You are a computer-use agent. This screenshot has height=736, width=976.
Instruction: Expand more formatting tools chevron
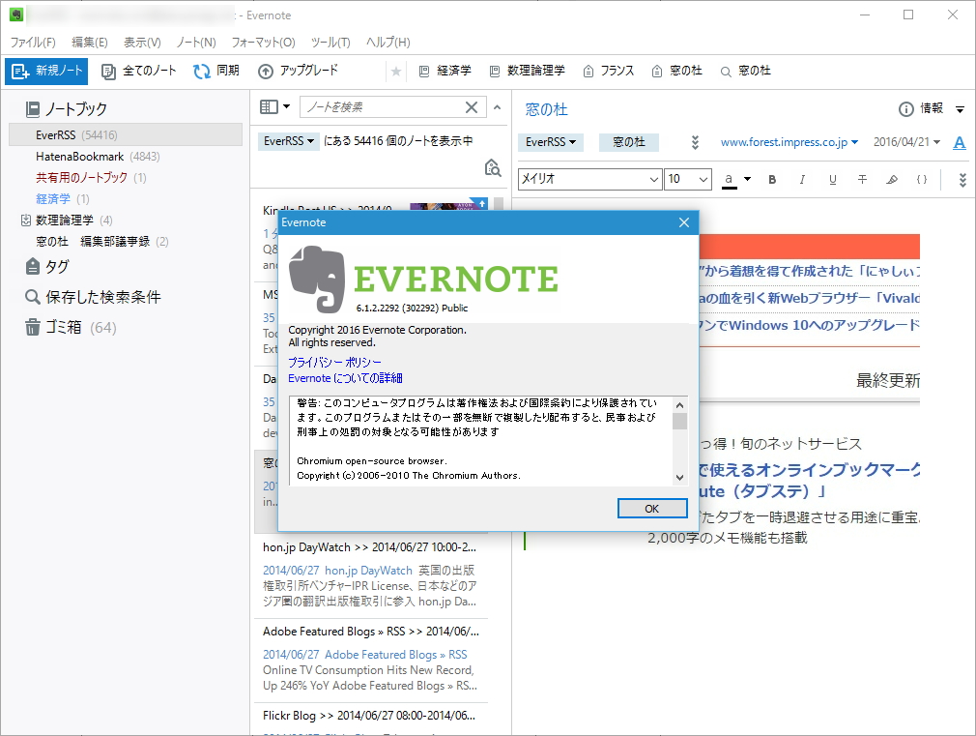(962, 180)
